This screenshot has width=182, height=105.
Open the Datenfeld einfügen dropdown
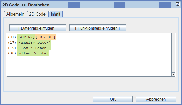click(38, 28)
